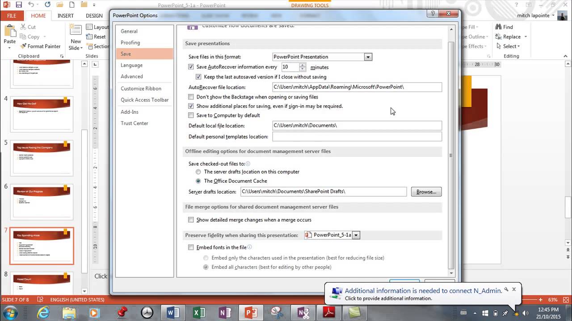
Task: Open the Preserve fidelity presentation dropdown
Action: pyautogui.click(x=356, y=235)
